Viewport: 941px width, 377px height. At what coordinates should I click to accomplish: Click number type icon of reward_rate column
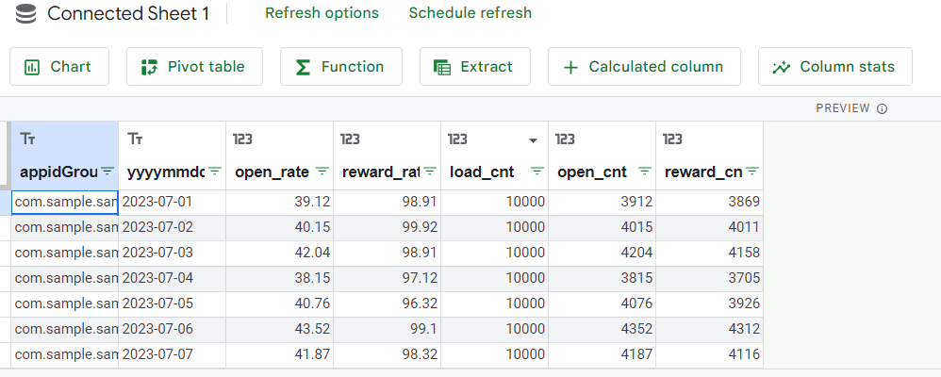(x=350, y=139)
